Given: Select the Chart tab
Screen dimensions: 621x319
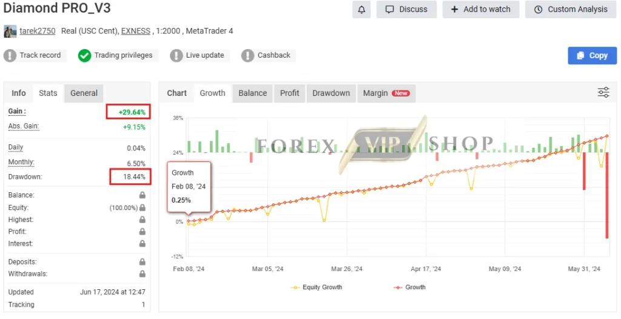Looking at the screenshot, I should pyautogui.click(x=176, y=93).
